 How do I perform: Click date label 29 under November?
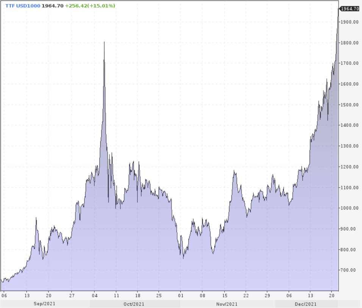267,295
